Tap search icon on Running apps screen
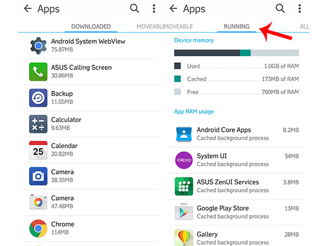 coord(280,9)
